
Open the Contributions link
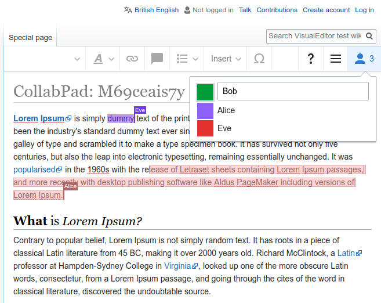[277, 10]
